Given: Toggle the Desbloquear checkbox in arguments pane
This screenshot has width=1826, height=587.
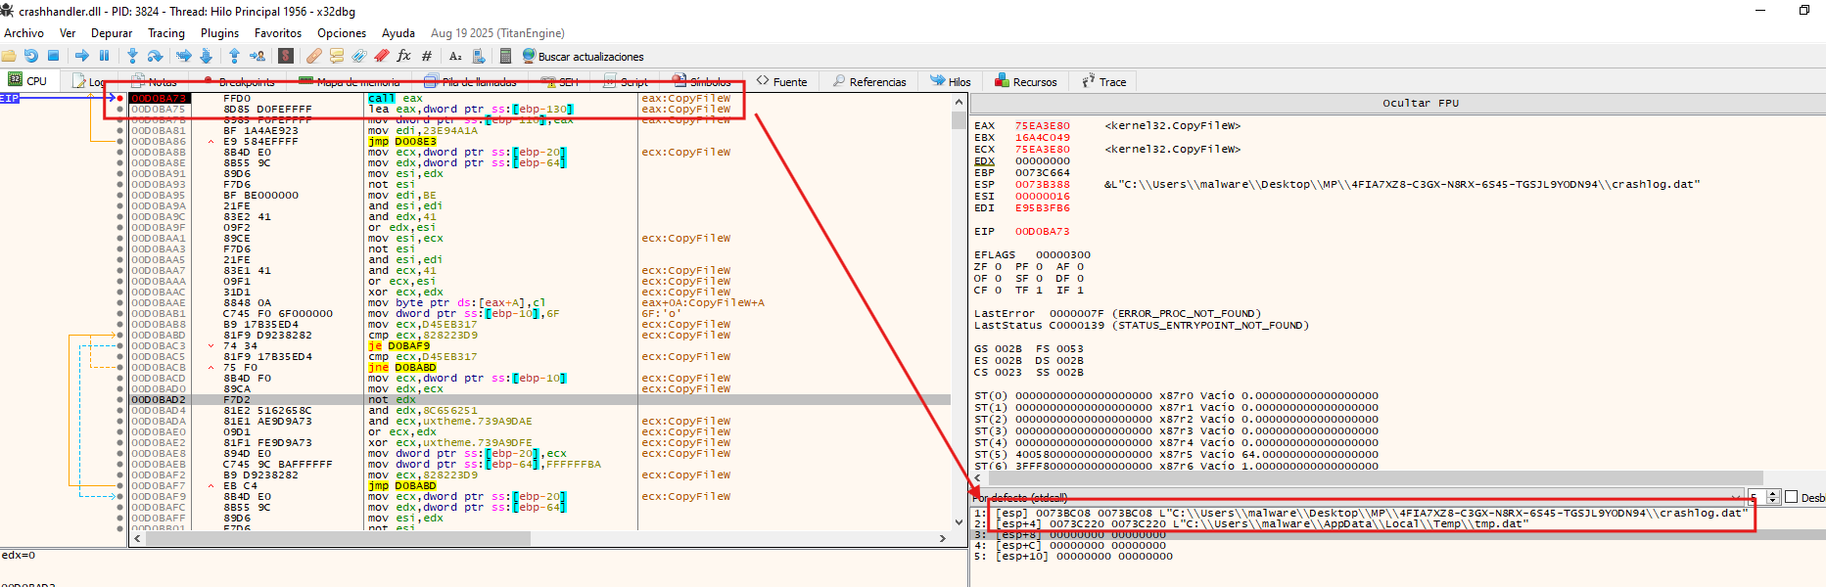Looking at the screenshot, I should coord(1791,497).
